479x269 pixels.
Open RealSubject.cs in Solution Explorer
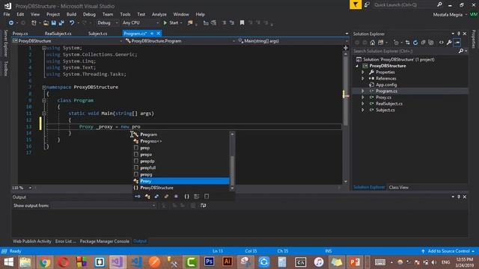(389, 104)
